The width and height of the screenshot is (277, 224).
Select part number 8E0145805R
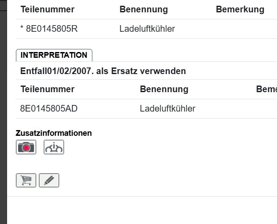pos(52,29)
